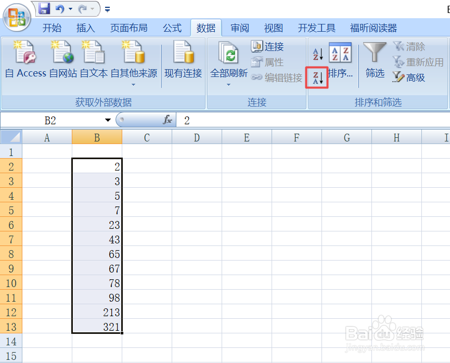Select cell containing 43
The height and width of the screenshot is (363, 450).
point(97,239)
